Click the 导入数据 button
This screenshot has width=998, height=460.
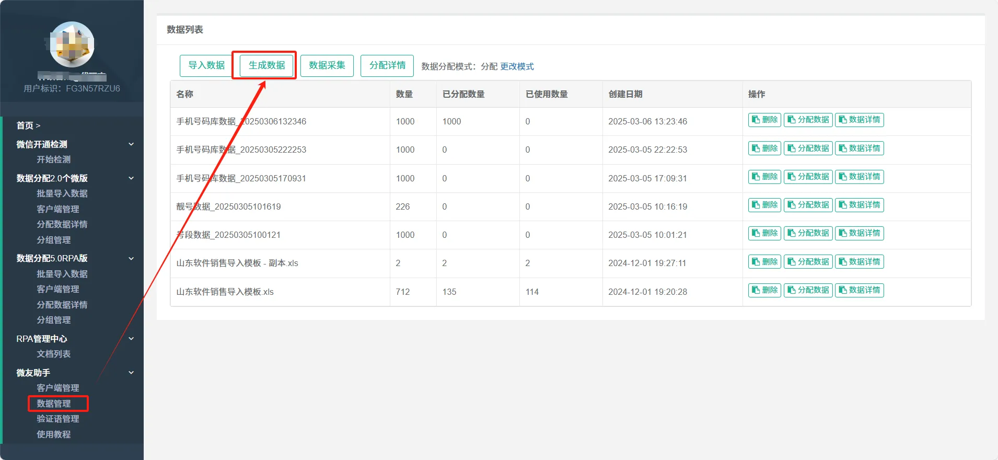click(x=206, y=65)
